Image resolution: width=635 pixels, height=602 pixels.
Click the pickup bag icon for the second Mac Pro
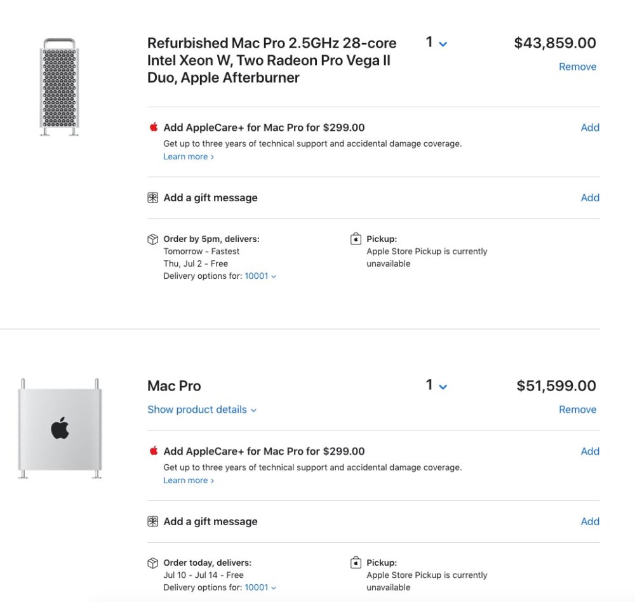point(356,563)
